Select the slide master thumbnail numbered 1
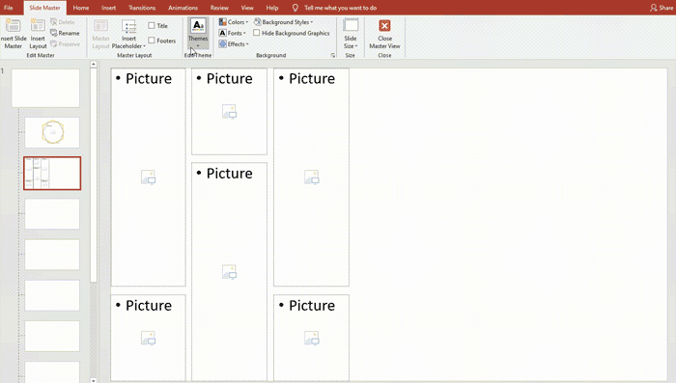Image resolution: width=676 pixels, height=383 pixels. tap(45, 88)
